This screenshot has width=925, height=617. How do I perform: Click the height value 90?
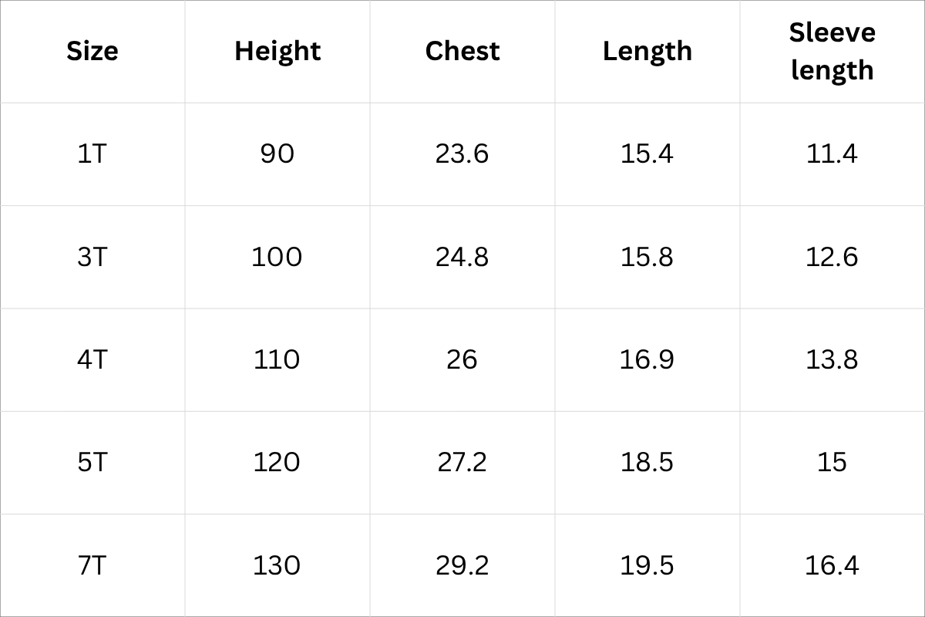point(277,154)
